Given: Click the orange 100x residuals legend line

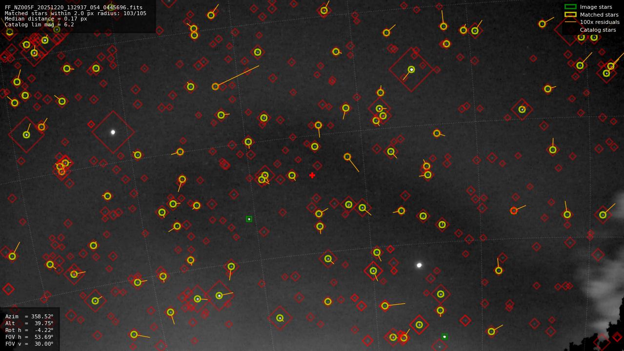Looking at the screenshot, I should pyautogui.click(x=570, y=22).
